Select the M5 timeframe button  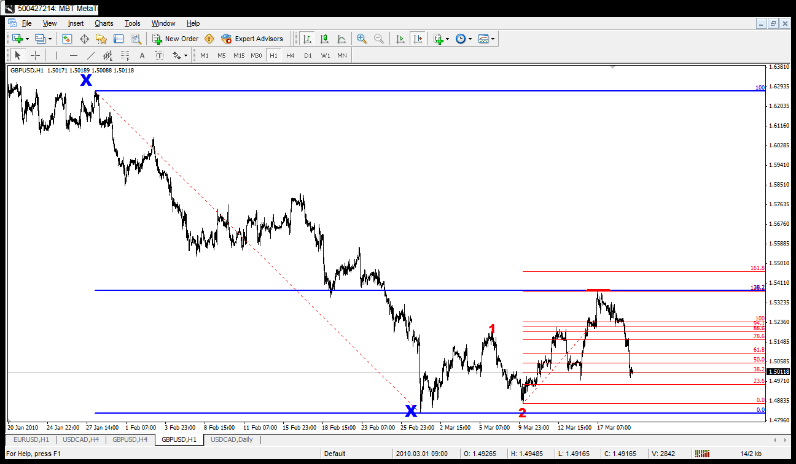[222, 55]
